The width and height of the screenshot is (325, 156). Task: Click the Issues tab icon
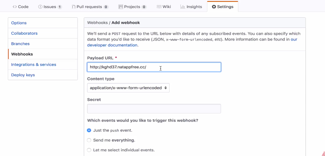[x=40, y=7]
